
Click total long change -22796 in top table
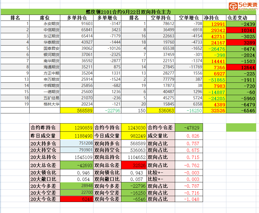pos(107,111)
